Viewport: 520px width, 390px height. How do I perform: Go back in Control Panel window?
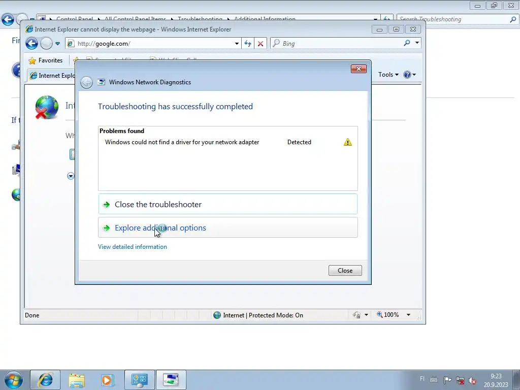[x=8, y=19]
